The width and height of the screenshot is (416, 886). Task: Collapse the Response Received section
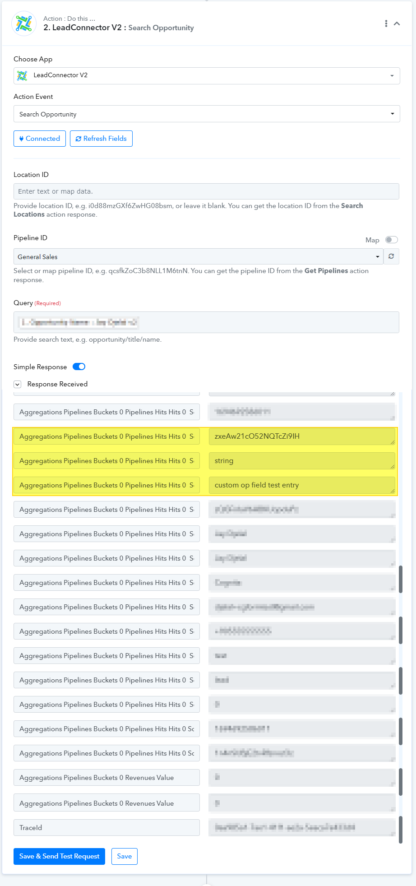point(18,385)
